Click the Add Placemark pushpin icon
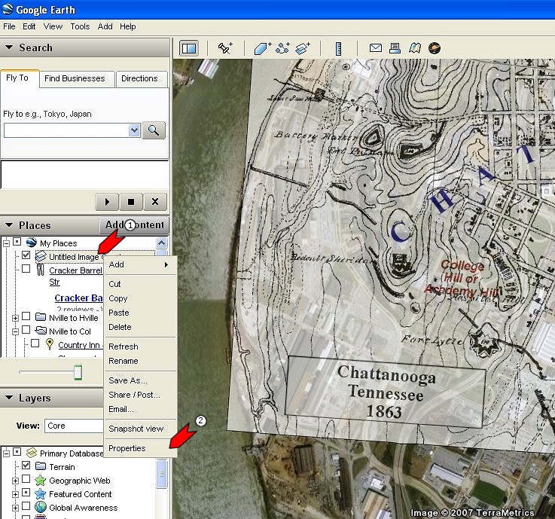Image resolution: width=555 pixels, height=519 pixels. [225, 48]
